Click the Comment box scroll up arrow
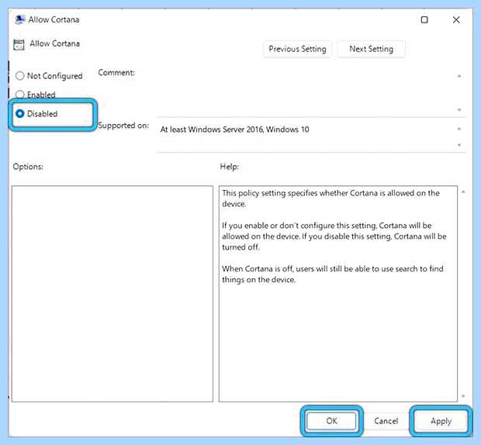 [x=459, y=76]
